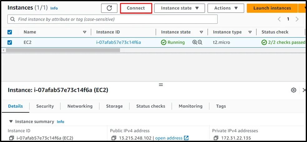Click the Connect button
Viewport: 307px width, 142px height.
tap(136, 8)
